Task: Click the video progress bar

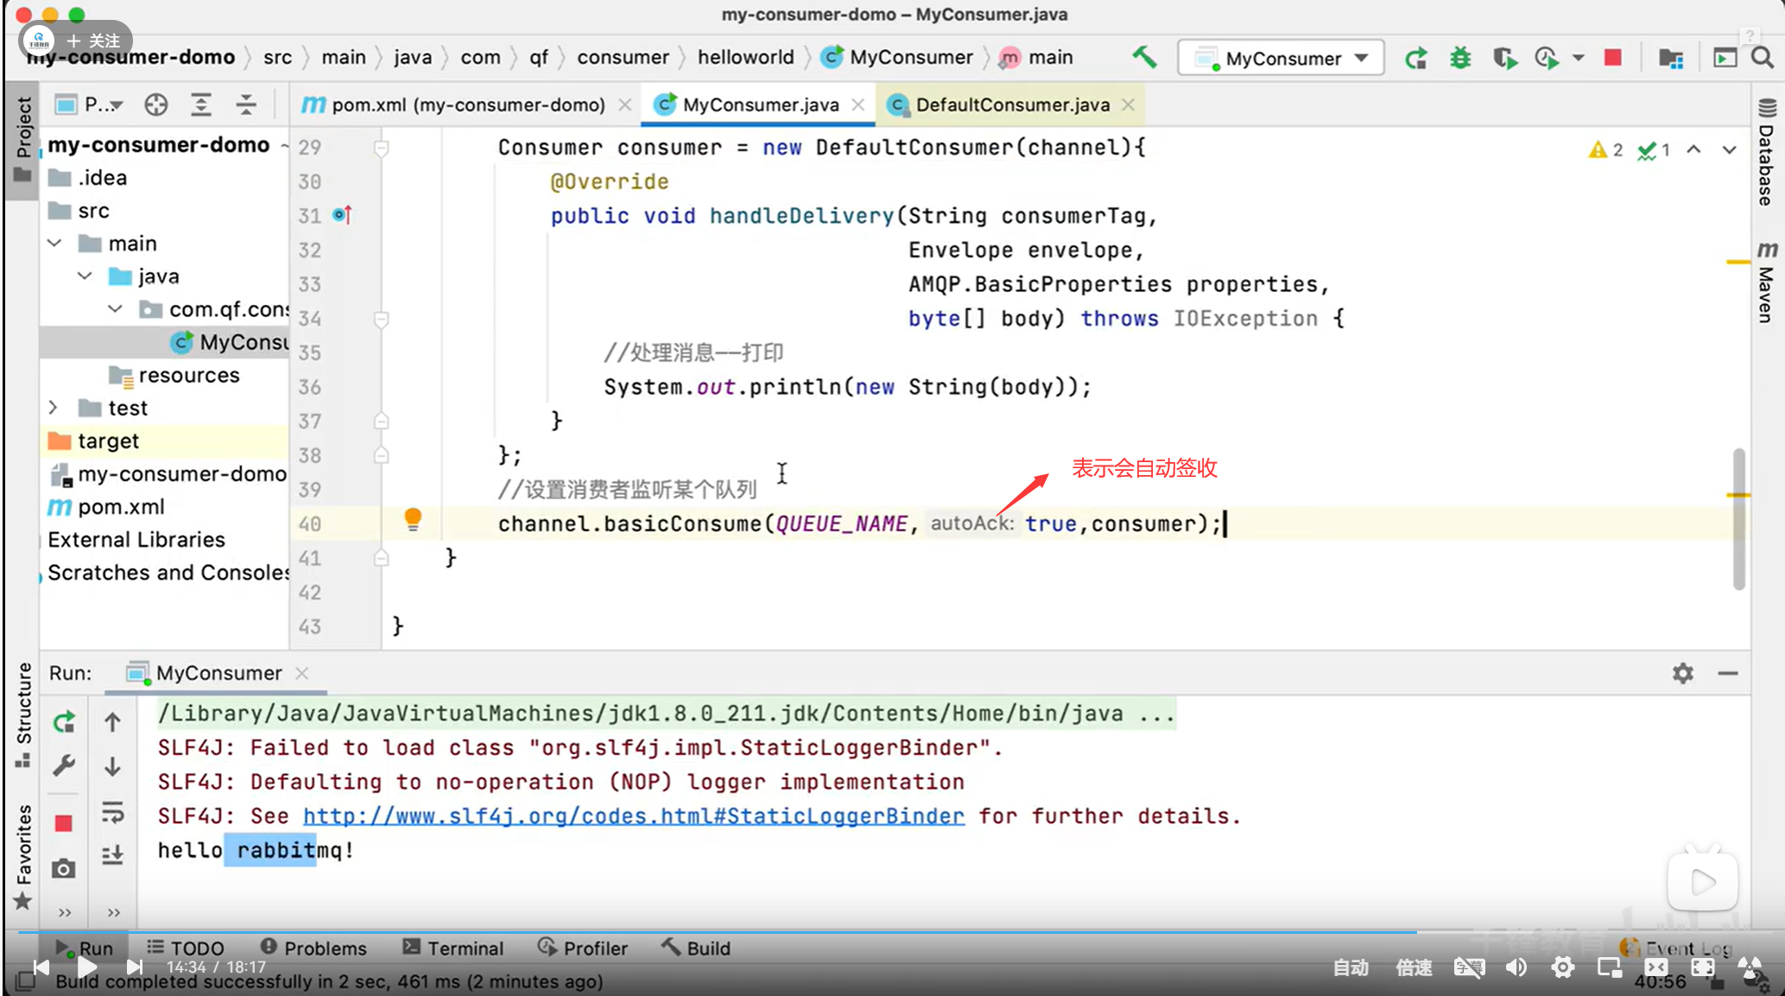Action: (864, 932)
